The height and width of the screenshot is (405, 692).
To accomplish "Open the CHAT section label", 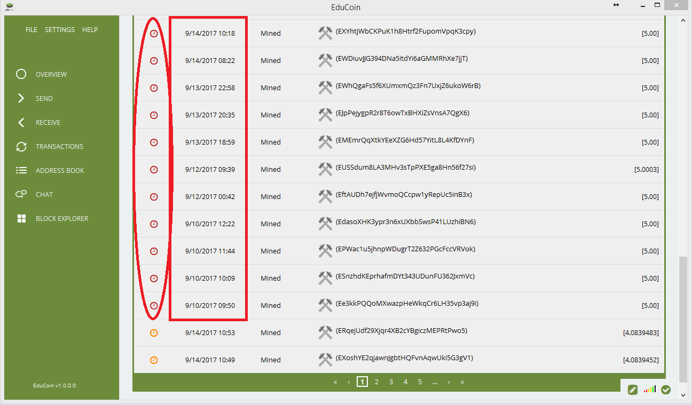I will [x=44, y=194].
